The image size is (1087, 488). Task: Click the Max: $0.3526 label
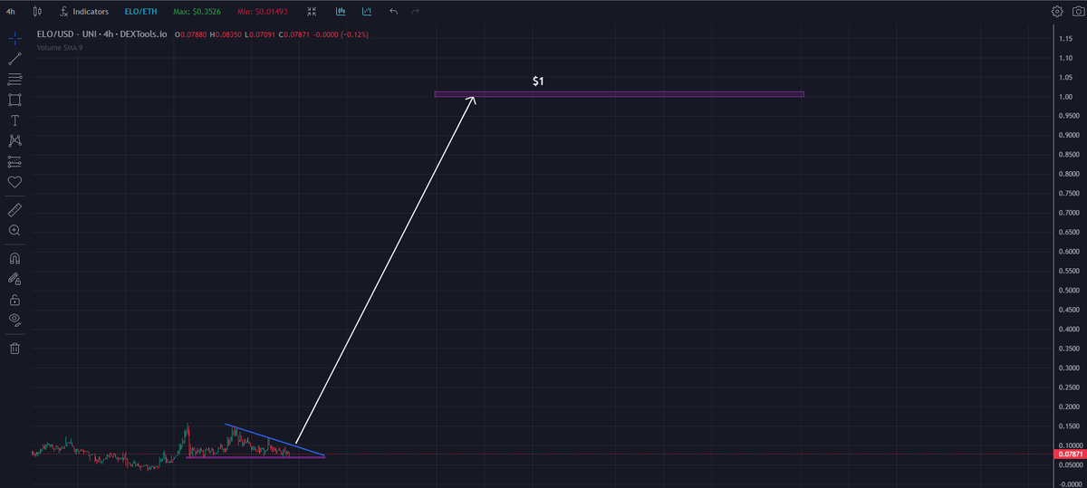pyautogui.click(x=195, y=12)
